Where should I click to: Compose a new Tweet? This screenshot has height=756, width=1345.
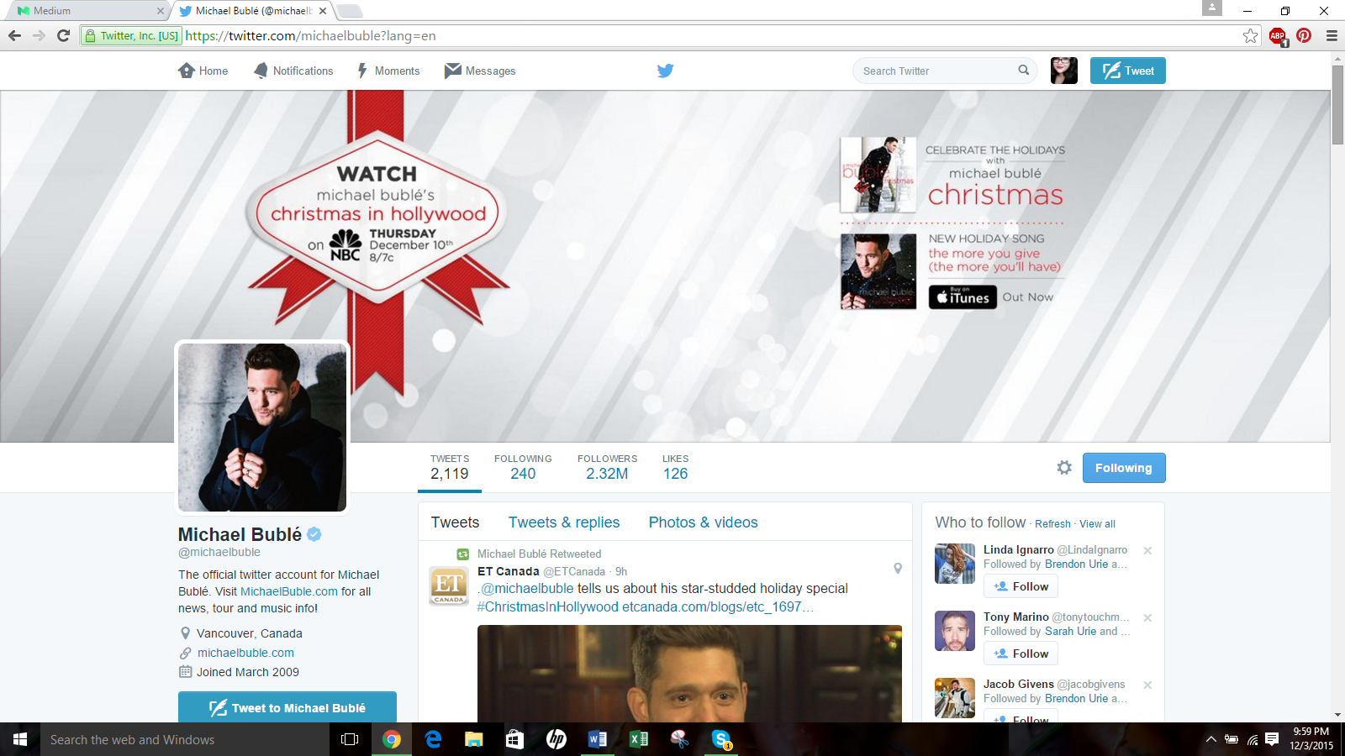point(1128,71)
